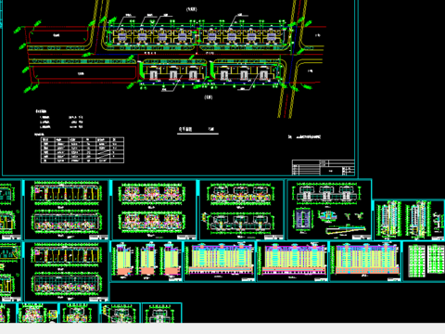This screenshot has width=445, height=334.
Task: Click the purple stair plan detail
Action: pyautogui.click(x=303, y=219)
